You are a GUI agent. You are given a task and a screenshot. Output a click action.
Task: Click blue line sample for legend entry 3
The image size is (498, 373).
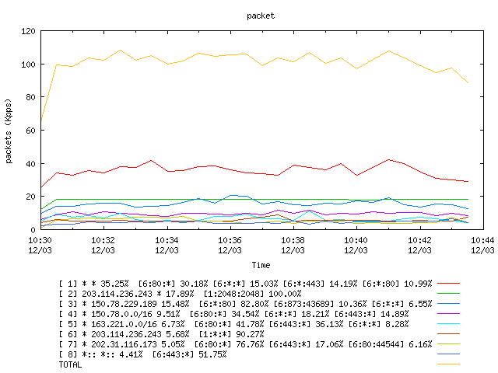pyautogui.click(x=448, y=303)
